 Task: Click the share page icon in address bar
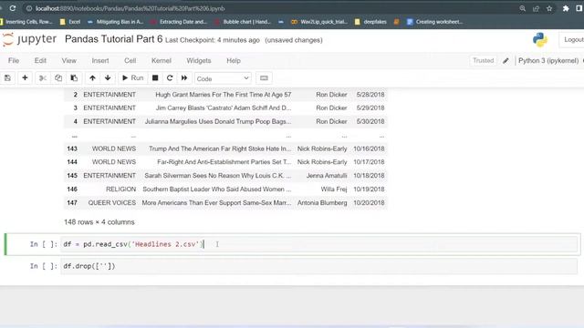pos(536,8)
